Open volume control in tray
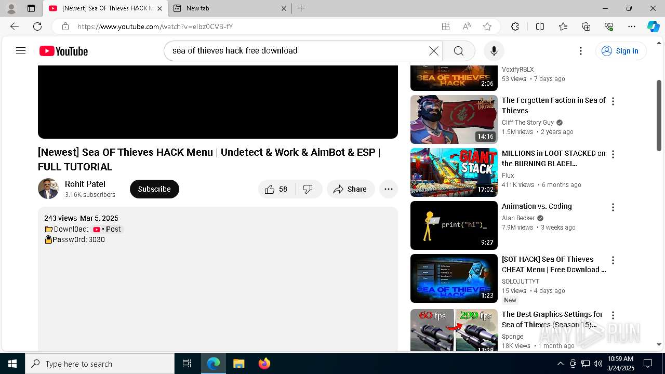Image resolution: width=665 pixels, height=374 pixels. pos(597,364)
